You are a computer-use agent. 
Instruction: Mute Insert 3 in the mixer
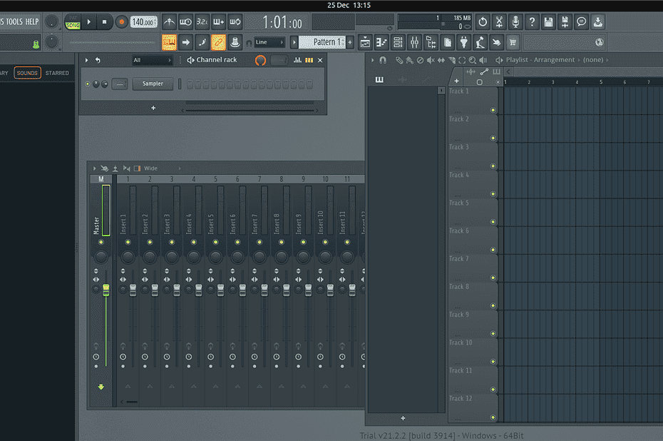point(172,242)
